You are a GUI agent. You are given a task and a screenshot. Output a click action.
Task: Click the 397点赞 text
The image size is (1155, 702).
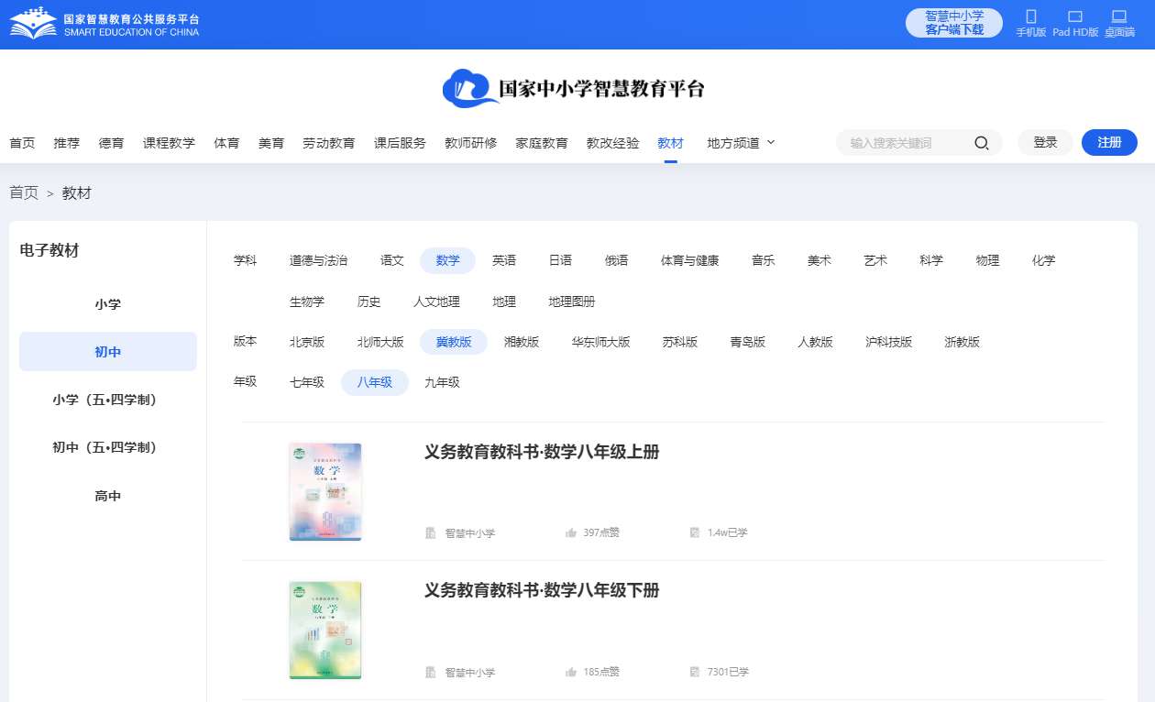tap(601, 532)
